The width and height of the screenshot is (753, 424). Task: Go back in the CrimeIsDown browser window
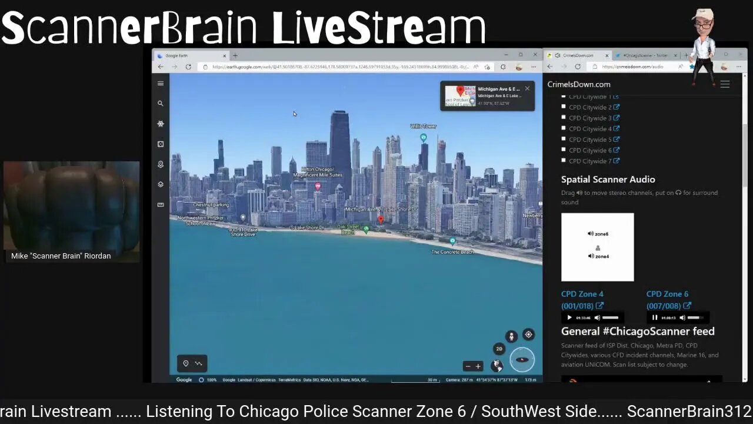click(550, 67)
